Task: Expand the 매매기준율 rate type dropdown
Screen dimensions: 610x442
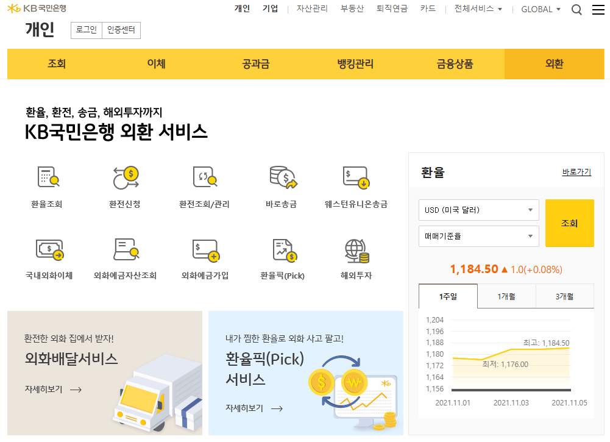Action: coord(478,236)
